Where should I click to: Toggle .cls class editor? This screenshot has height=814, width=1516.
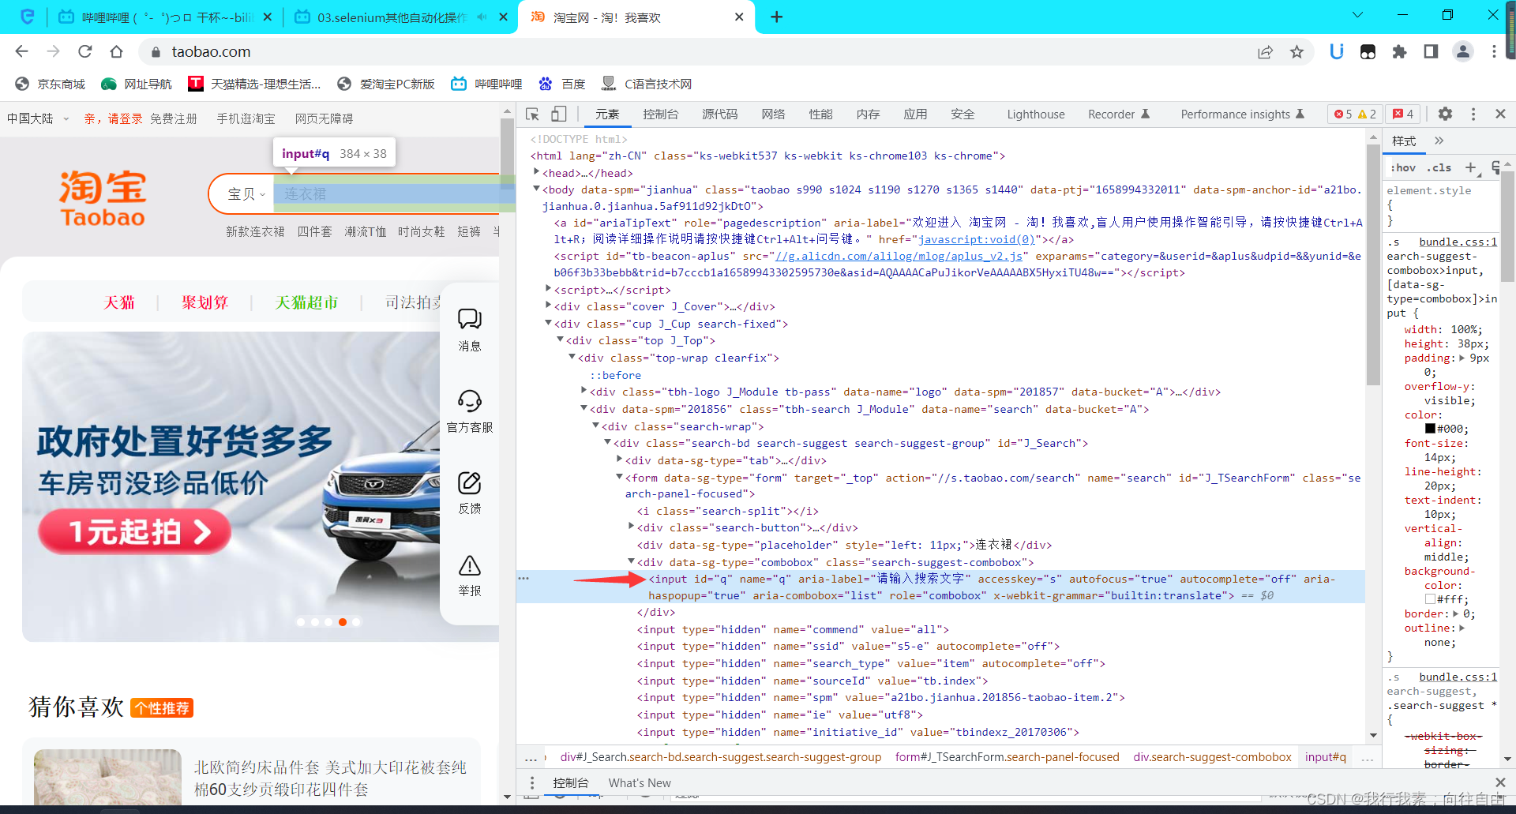[1439, 167]
